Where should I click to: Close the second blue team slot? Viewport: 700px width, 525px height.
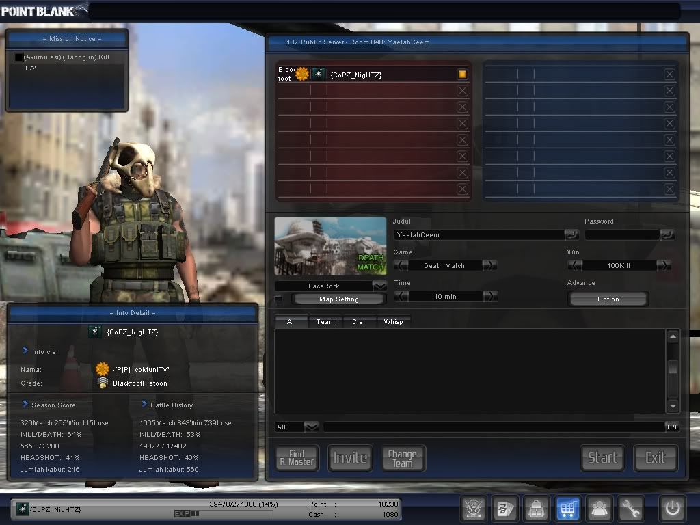tap(669, 91)
